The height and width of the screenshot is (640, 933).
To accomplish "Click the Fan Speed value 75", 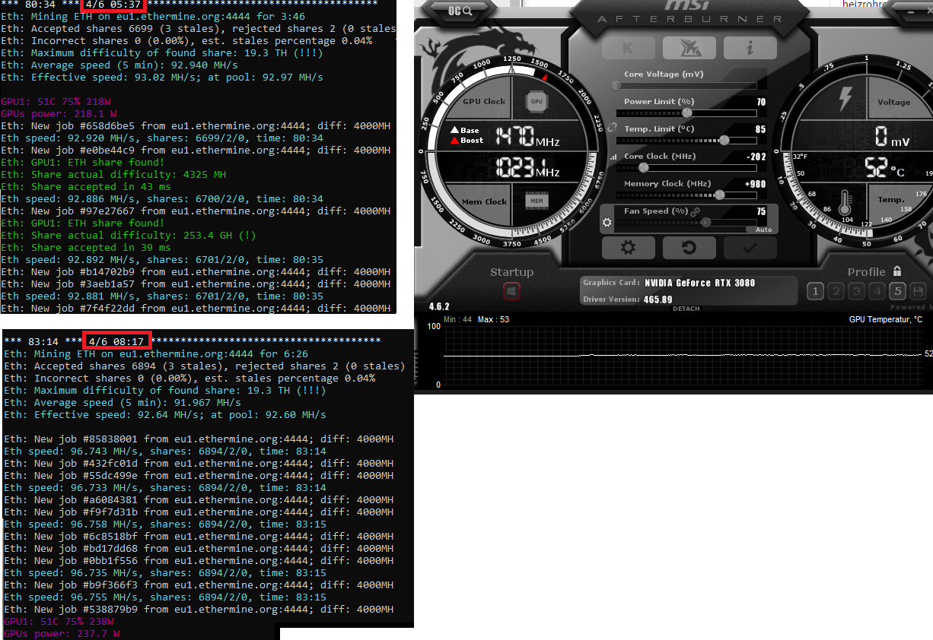I will [761, 211].
